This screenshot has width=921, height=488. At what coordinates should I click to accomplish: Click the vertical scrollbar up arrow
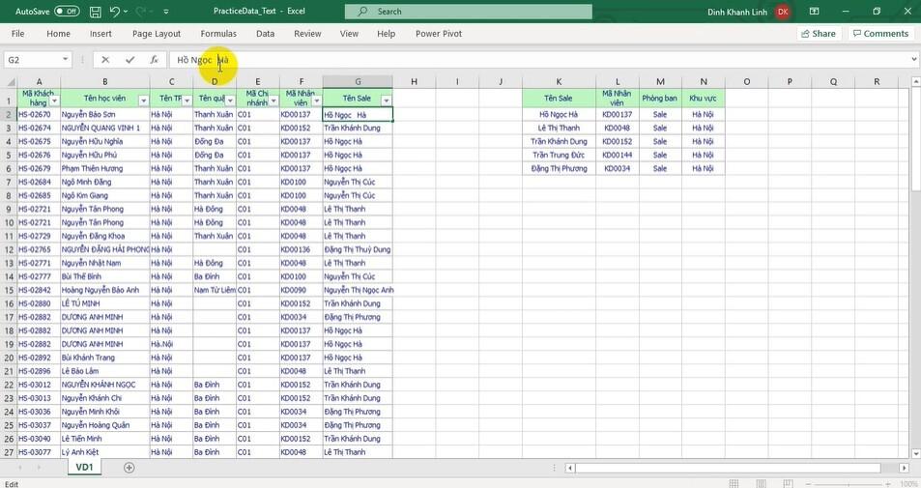pyautogui.click(x=916, y=81)
